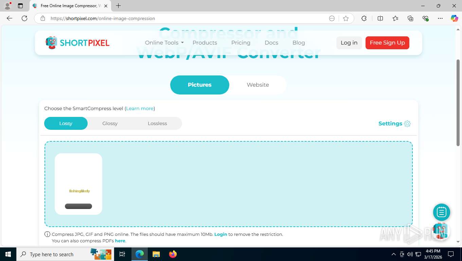Show hidden system tray icons
The height and width of the screenshot is (261, 462).
[394, 254]
